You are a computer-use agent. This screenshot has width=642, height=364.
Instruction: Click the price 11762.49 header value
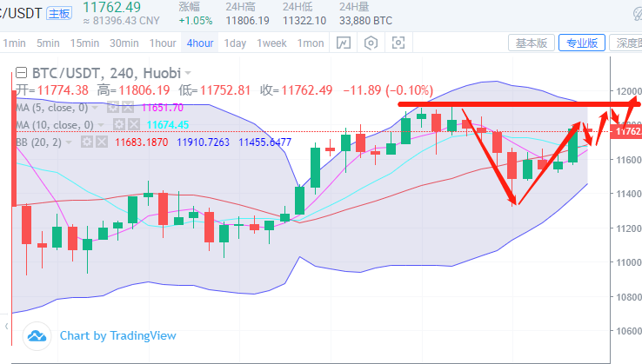(111, 7)
